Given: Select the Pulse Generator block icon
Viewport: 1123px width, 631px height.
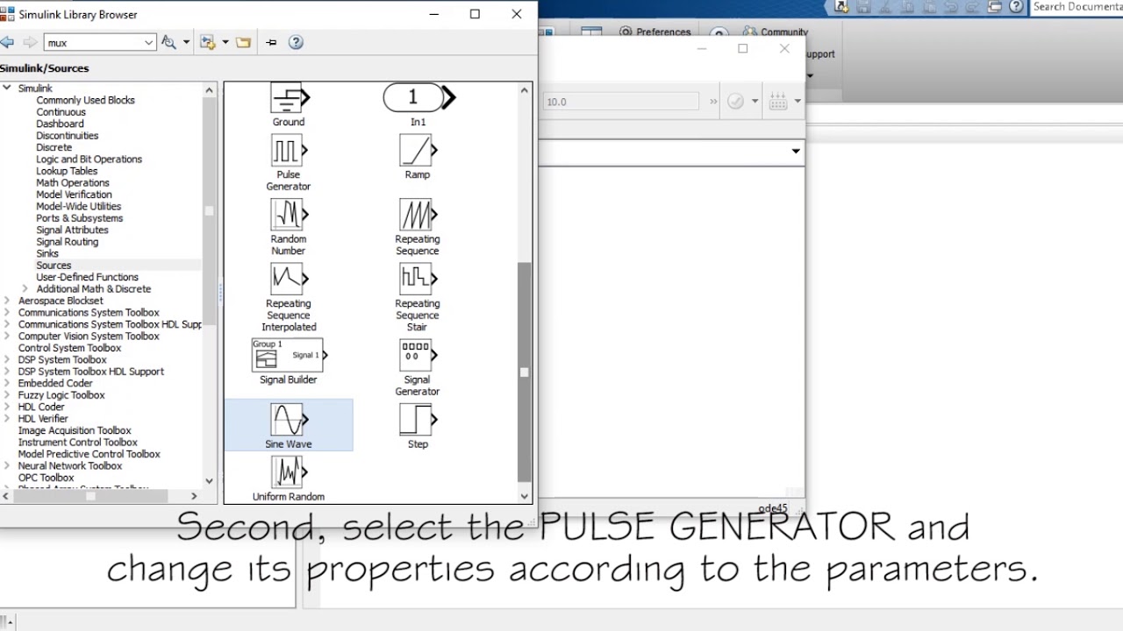Looking at the screenshot, I should tap(288, 152).
